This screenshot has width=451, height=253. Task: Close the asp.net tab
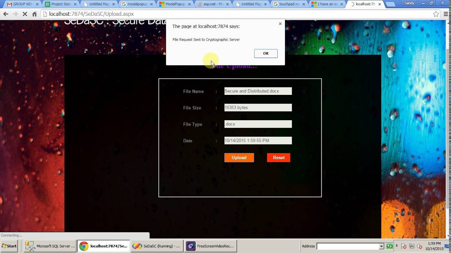(x=227, y=4)
